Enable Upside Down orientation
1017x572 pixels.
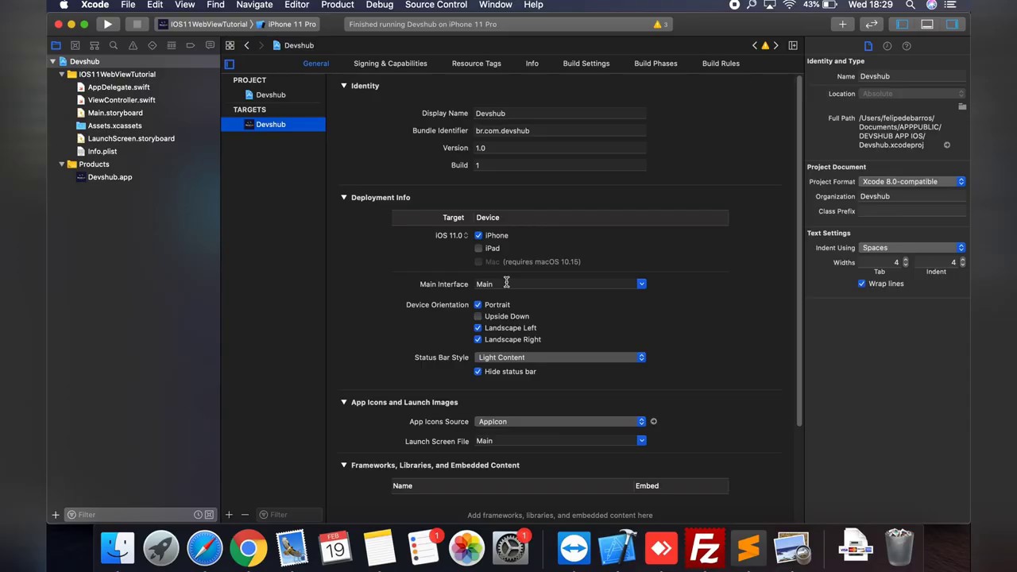coord(478,316)
